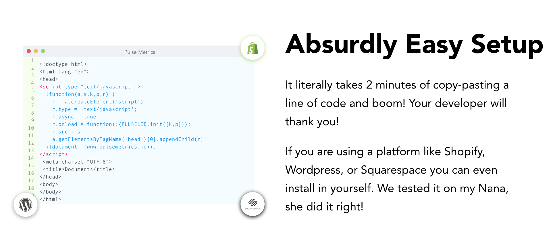Click the Squarespace logo icon

click(x=253, y=204)
